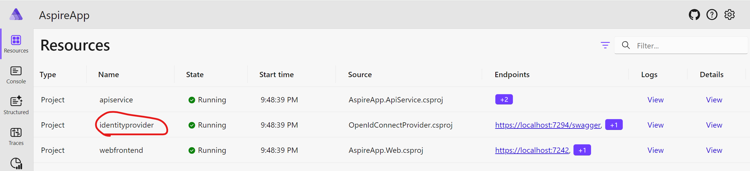
Task: Click the AspireApp logo
Action: pos(16,14)
